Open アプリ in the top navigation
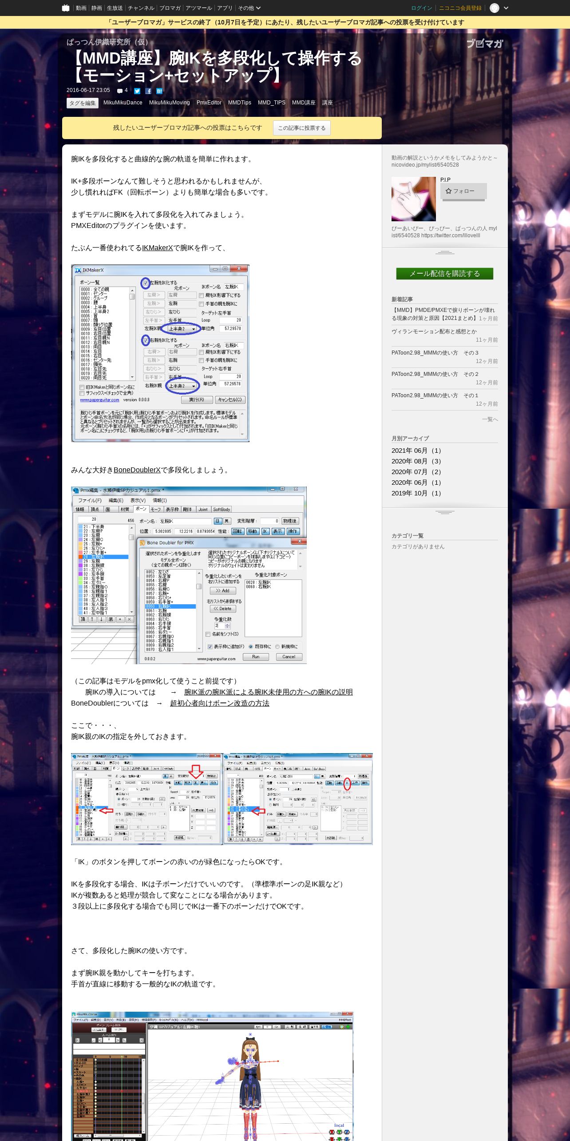Viewport: 570px width, 1141px height. pyautogui.click(x=225, y=8)
